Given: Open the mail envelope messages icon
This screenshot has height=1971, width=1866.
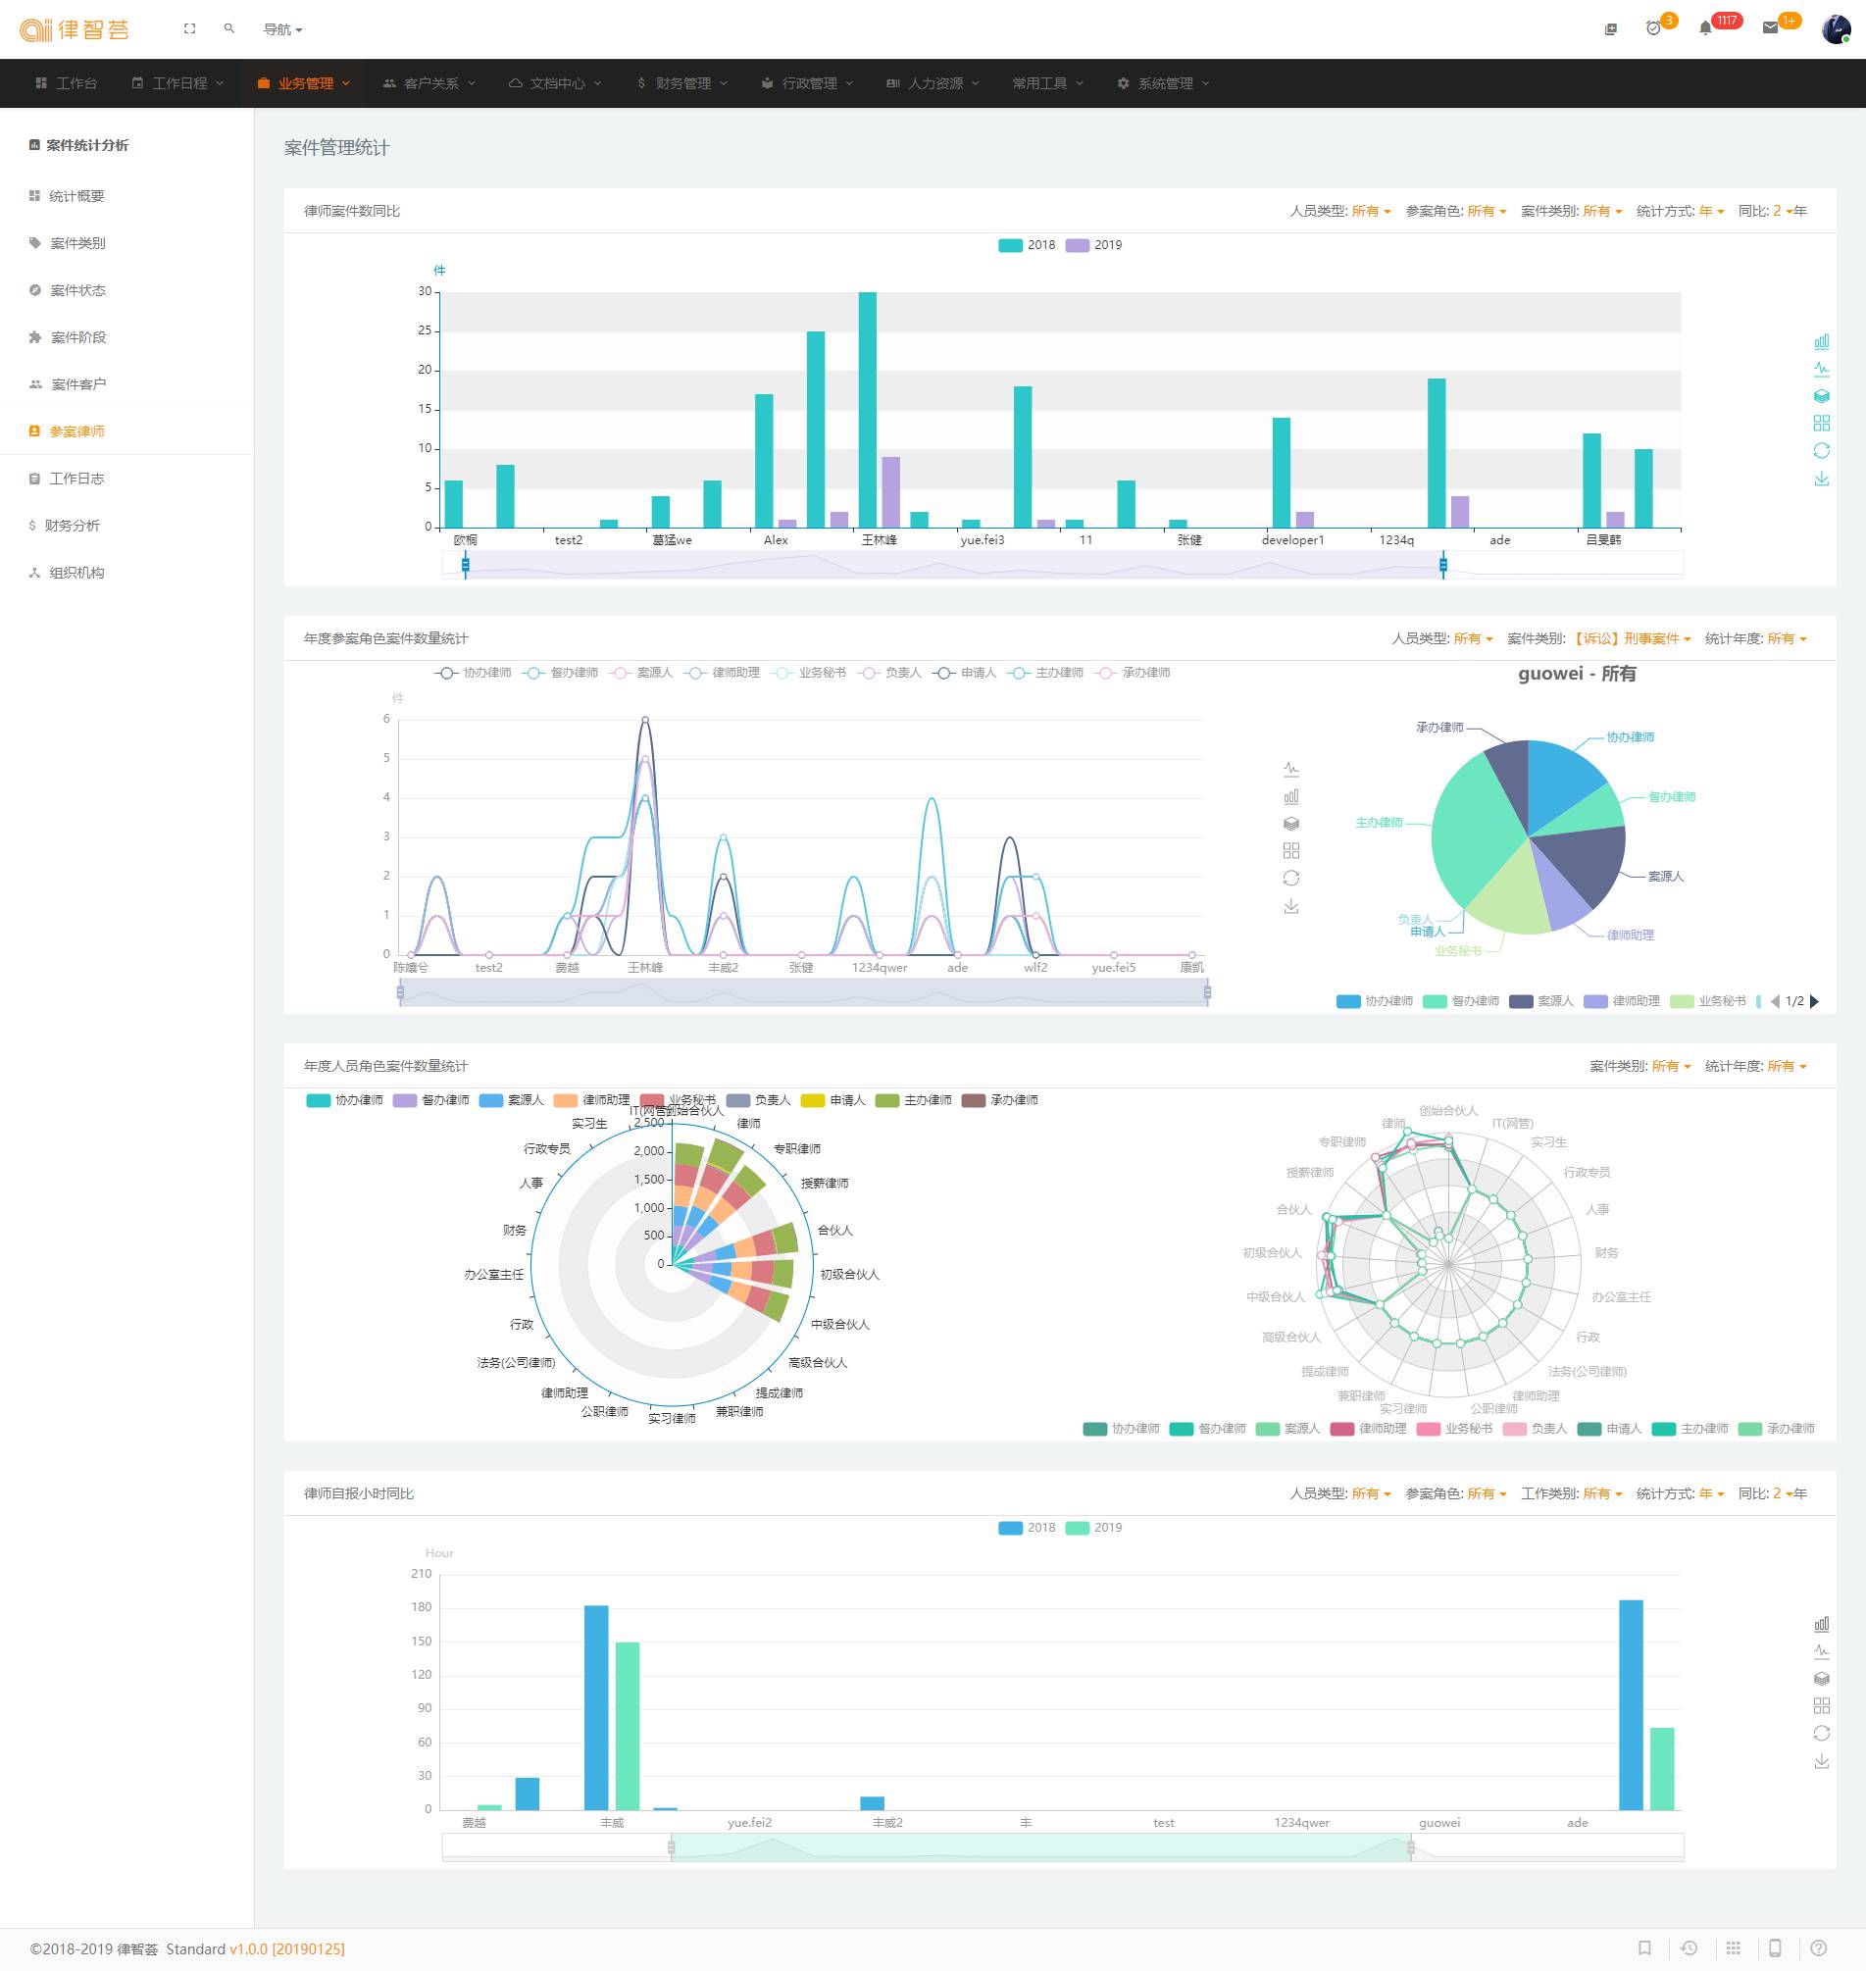Looking at the screenshot, I should coord(1770,27).
